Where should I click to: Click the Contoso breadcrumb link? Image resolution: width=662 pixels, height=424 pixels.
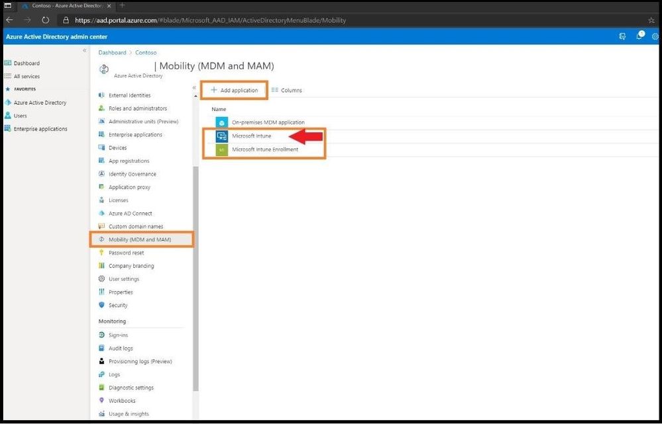click(146, 53)
